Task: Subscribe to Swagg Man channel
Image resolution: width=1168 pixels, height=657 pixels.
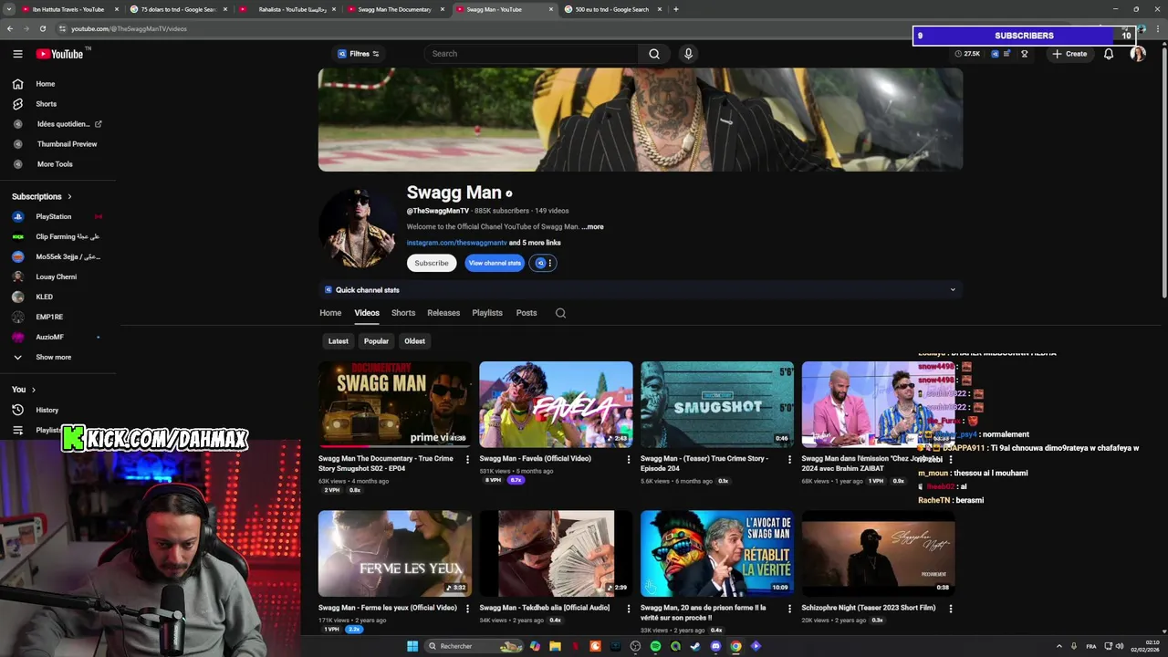Action: (x=432, y=263)
